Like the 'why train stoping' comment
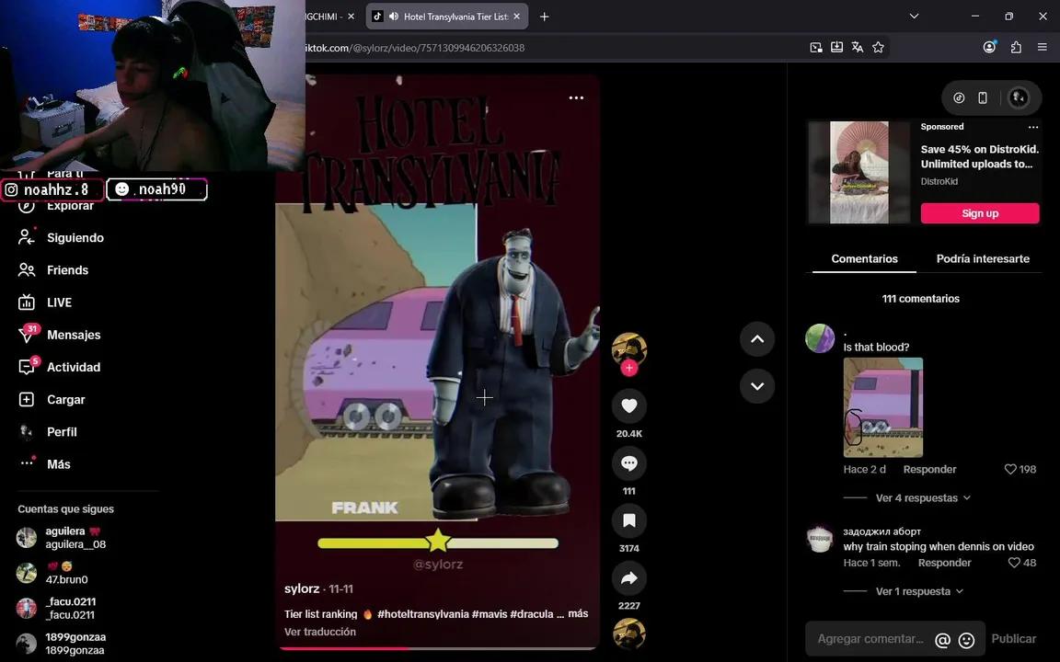Image resolution: width=1060 pixels, height=662 pixels. (1014, 562)
